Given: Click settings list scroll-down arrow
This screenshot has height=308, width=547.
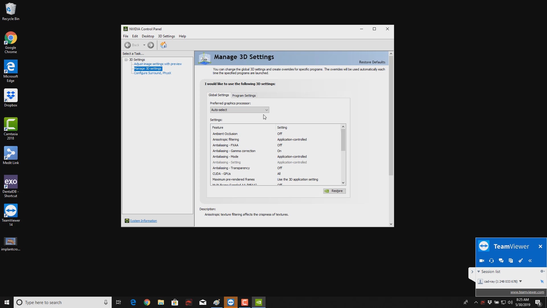Looking at the screenshot, I should point(343,183).
